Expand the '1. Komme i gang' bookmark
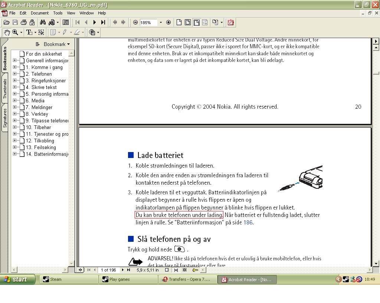 point(15,67)
